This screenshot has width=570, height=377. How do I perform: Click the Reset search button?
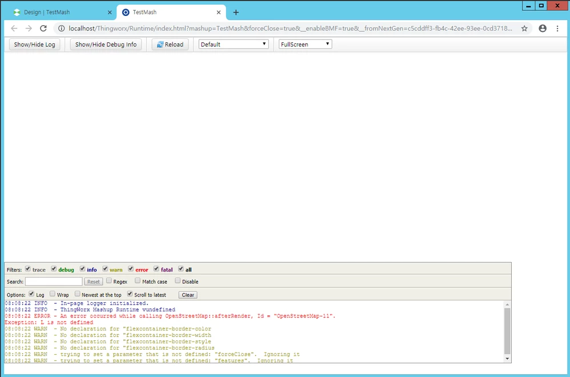click(94, 282)
